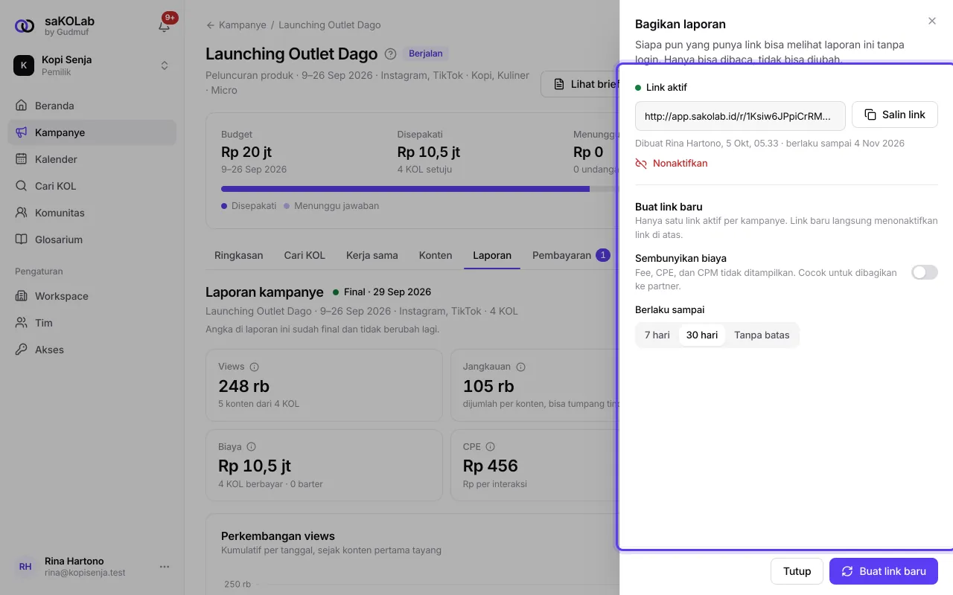Switch to the Cari KOL tab
The image size is (953, 595).
tap(305, 255)
